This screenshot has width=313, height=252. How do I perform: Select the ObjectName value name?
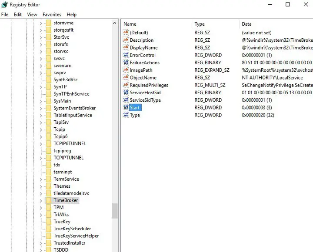[x=143, y=78]
